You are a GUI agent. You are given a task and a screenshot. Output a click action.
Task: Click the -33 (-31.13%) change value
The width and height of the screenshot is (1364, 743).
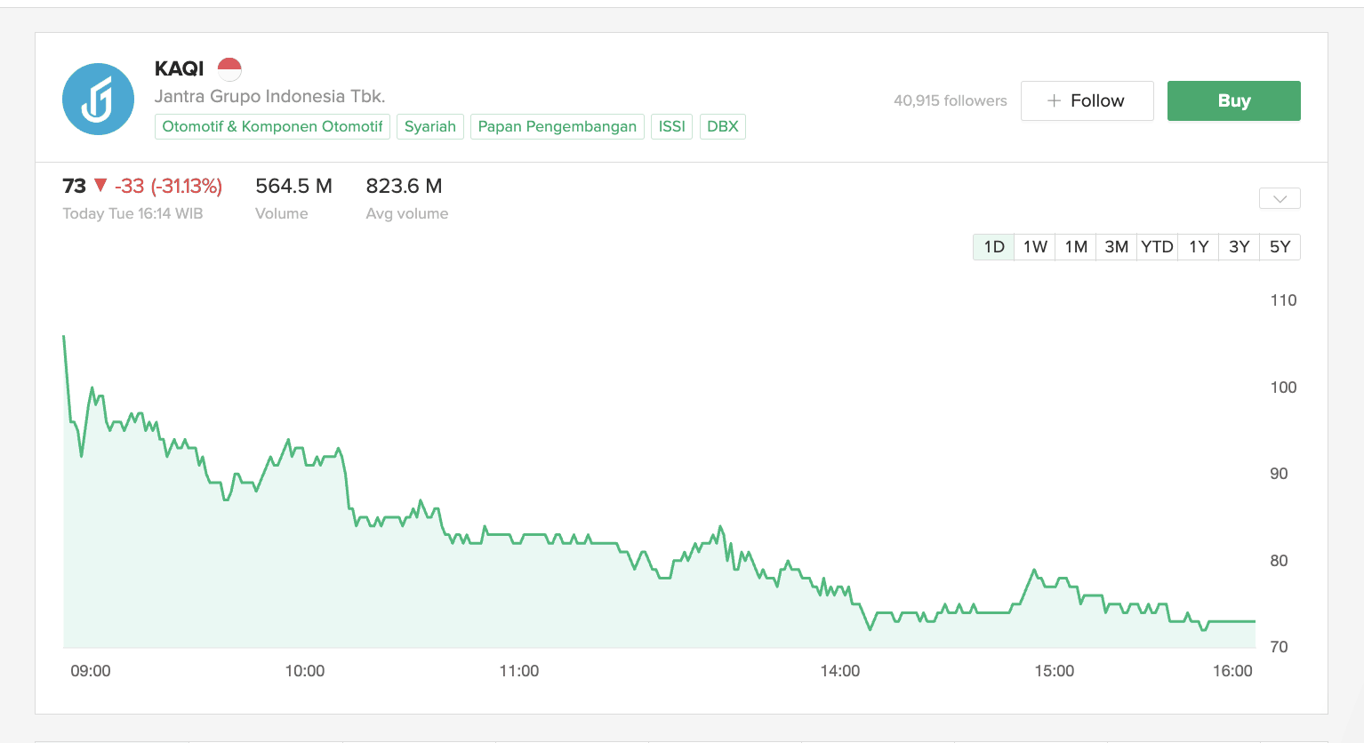168,186
